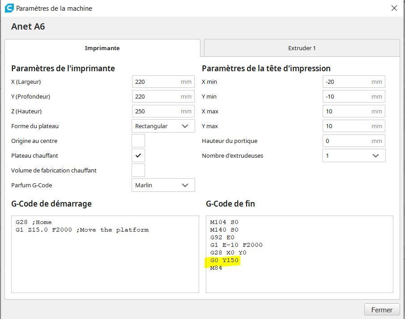Toggle the Origine au centre checkbox
405x319 pixels.
tap(138, 141)
